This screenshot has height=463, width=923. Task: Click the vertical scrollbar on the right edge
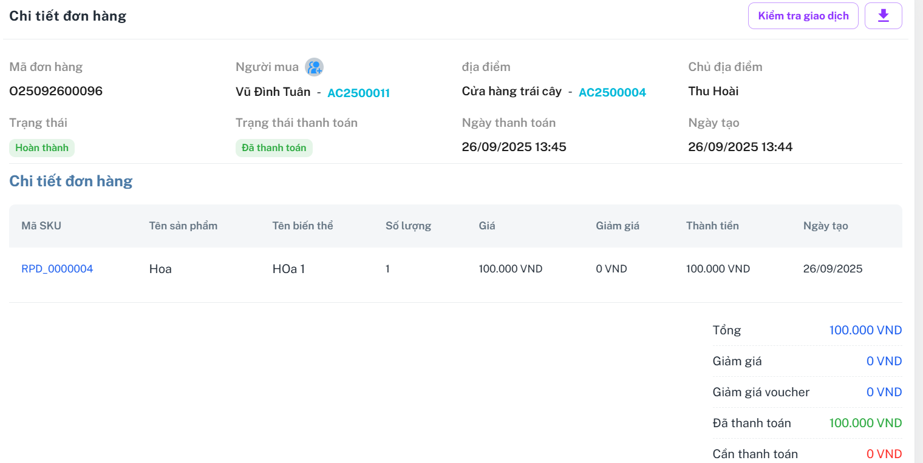(x=918, y=231)
